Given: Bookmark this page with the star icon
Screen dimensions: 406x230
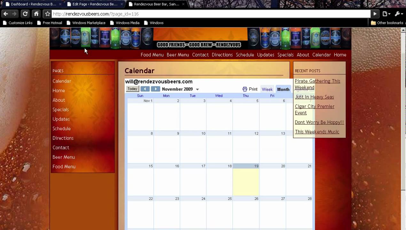Looking at the screenshot, I should pyautogui.click(x=48, y=14).
